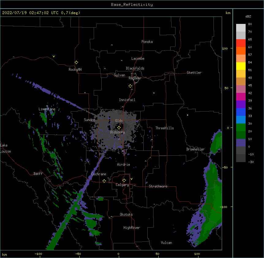Click the yellow diamond marker above RockyMH
The image size is (264, 258).
77,63
